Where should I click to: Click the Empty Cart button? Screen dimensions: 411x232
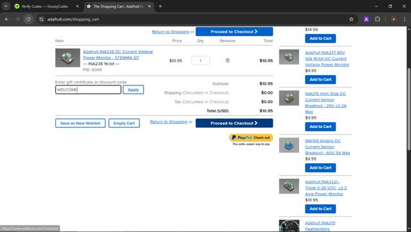tap(124, 123)
